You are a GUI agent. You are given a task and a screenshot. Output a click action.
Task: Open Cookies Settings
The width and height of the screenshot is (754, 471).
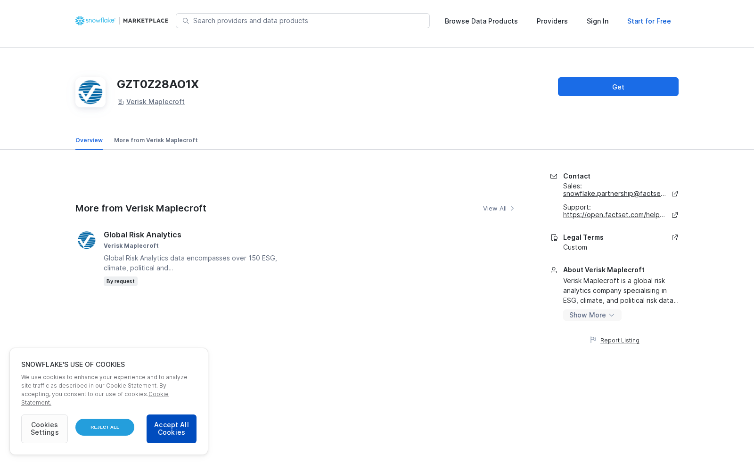coord(44,429)
